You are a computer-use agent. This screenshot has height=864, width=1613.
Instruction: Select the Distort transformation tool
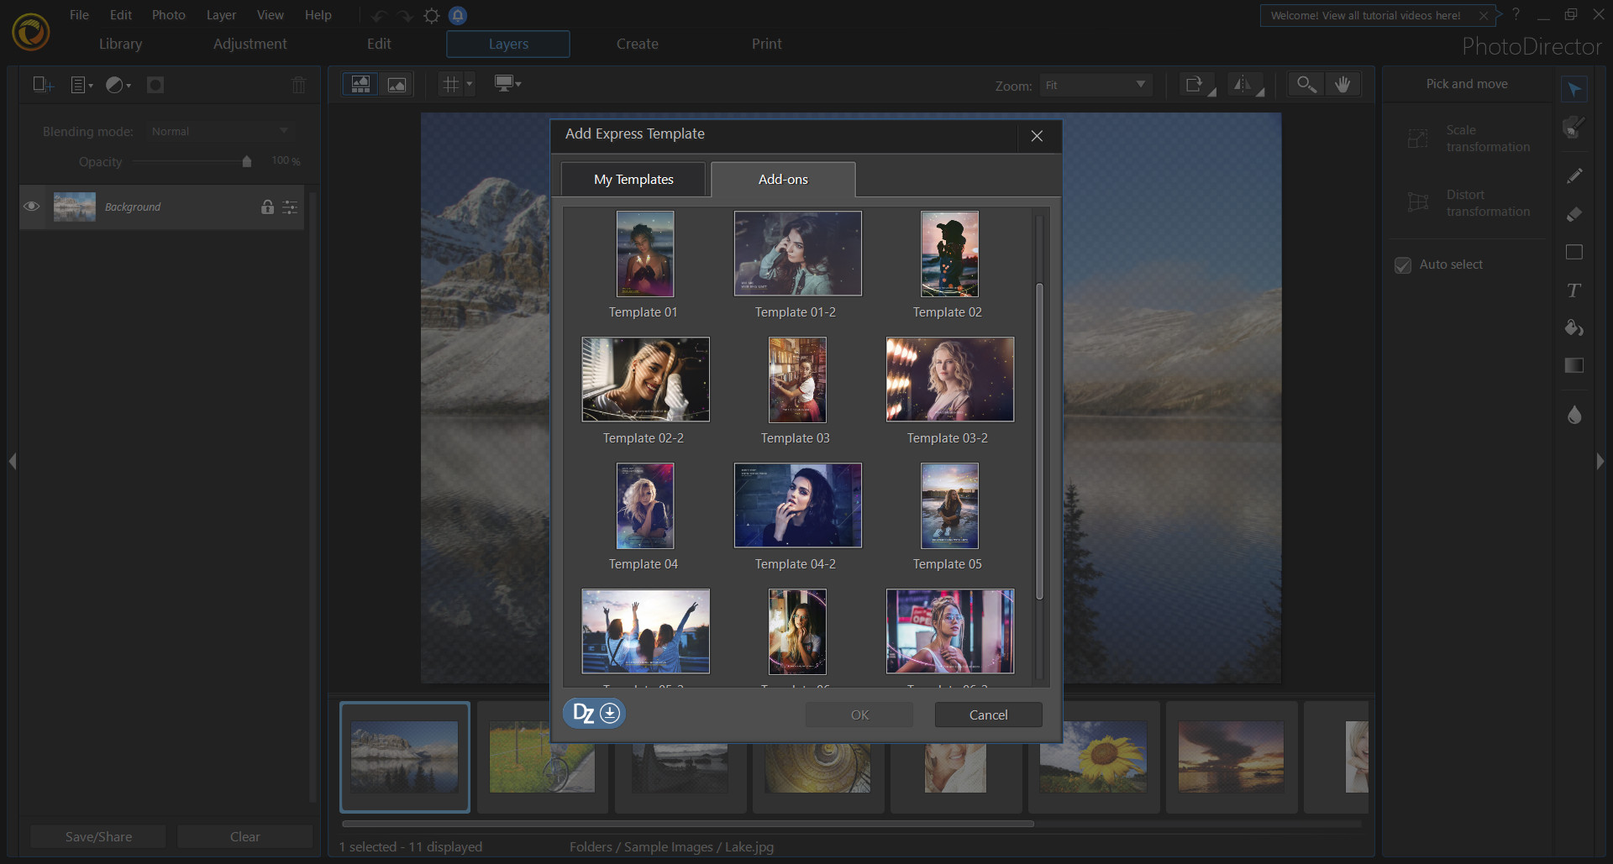1467,202
